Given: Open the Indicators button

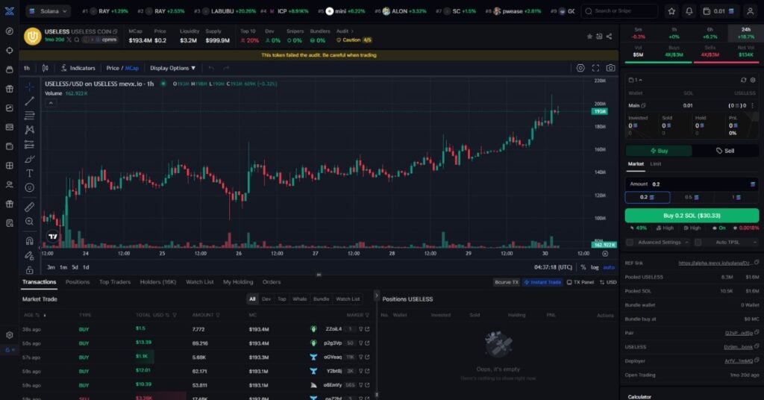Looking at the screenshot, I should 78,68.
